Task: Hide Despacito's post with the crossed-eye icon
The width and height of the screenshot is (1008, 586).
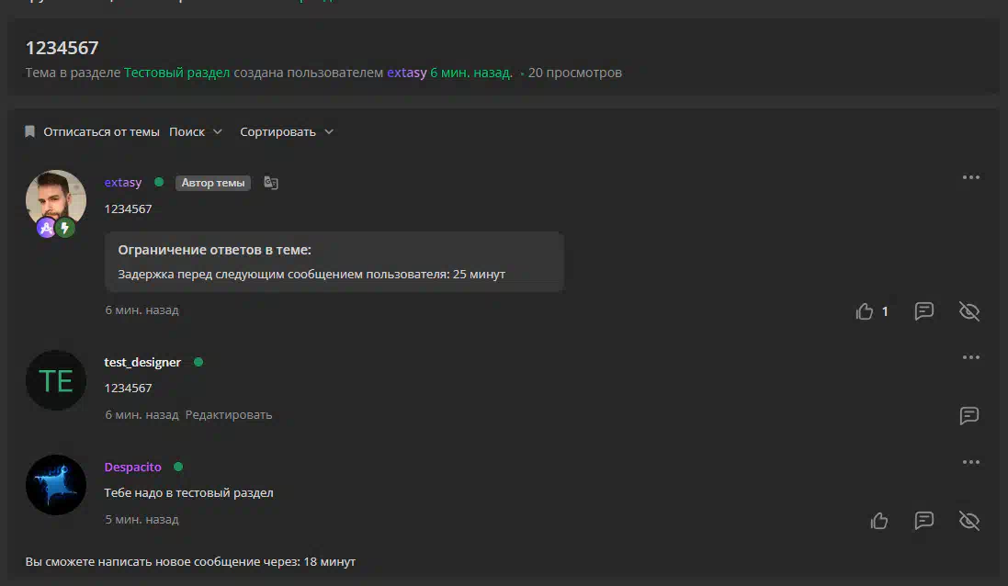Action: pos(968,521)
